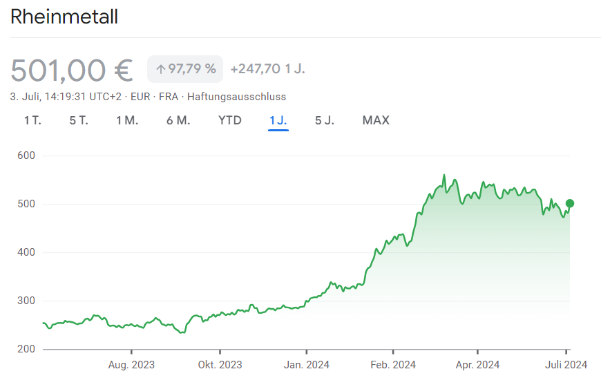This screenshot has width=601, height=387.
Task: Select the 1 T. time range tab
Action: tap(32, 120)
